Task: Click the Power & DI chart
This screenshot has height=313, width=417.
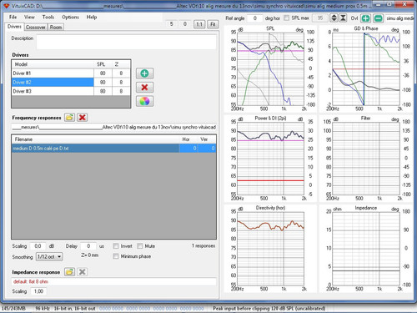Action: (x=270, y=159)
